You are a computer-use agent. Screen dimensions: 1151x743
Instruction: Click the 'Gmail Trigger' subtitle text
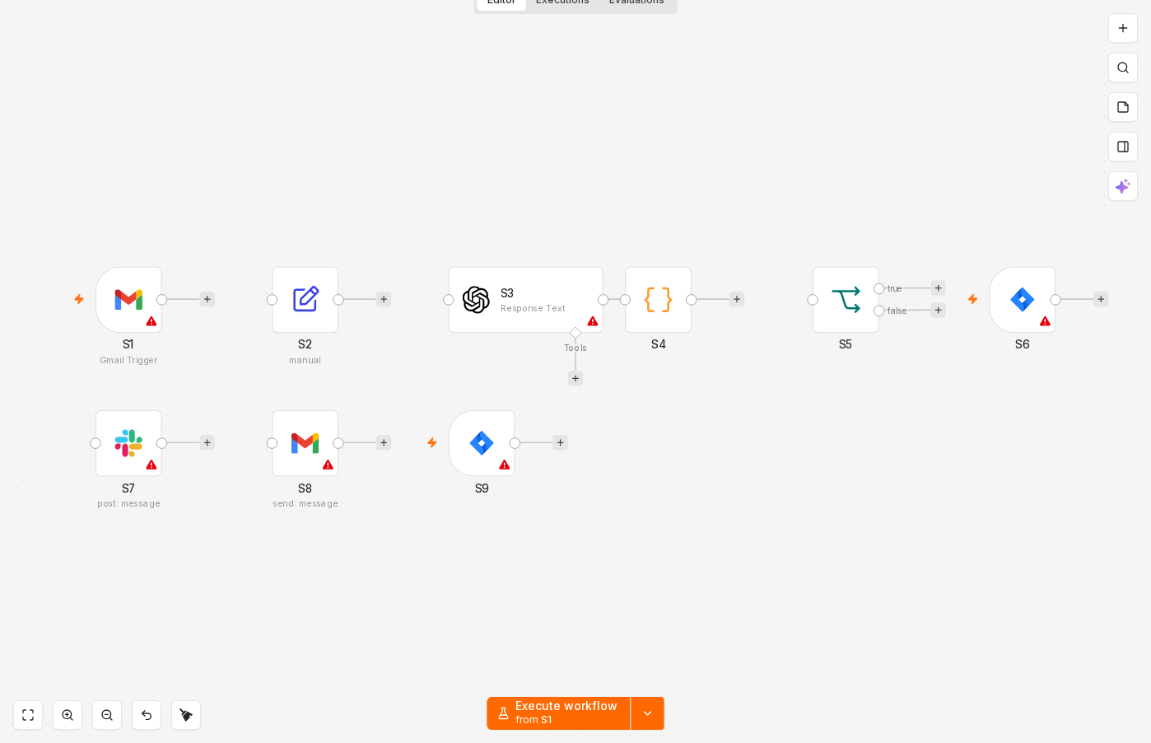click(x=128, y=360)
